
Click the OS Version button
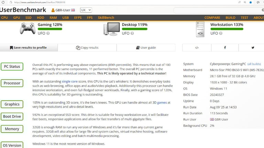point(12,145)
